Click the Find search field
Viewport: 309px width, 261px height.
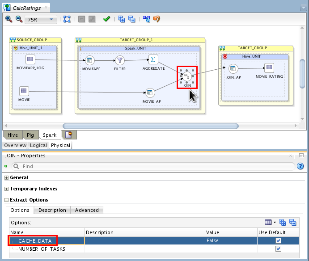click(153, 166)
